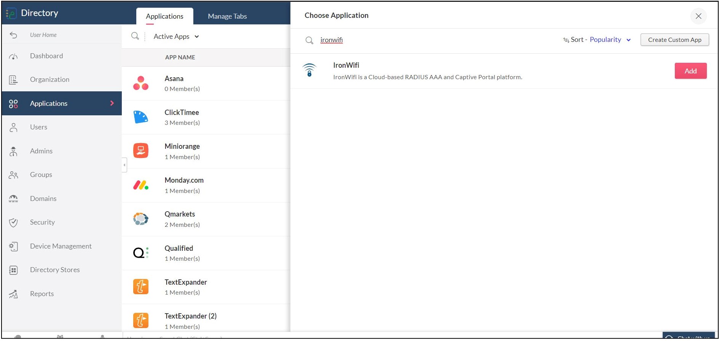Close the Choose Application panel
Screen dimensions: 719x341
point(698,16)
